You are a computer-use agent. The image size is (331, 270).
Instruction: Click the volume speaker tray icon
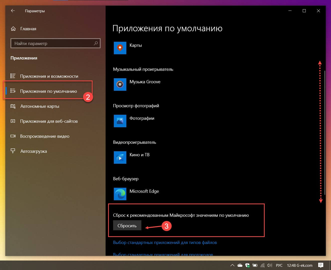click(269, 265)
